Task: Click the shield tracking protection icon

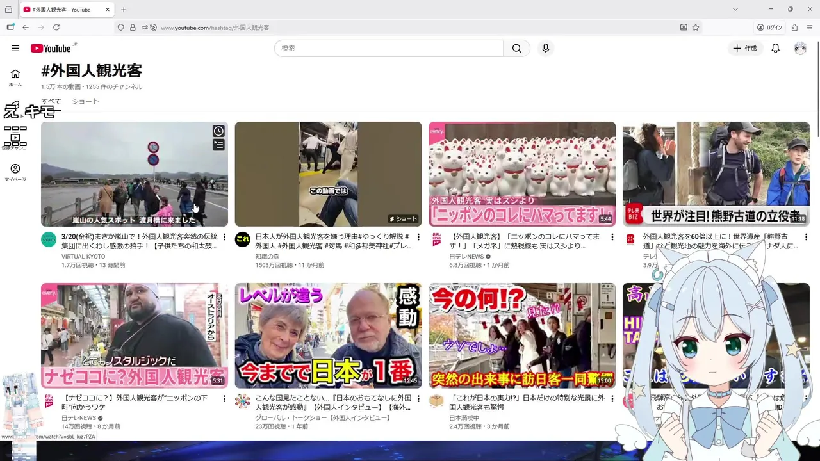Action: point(120,28)
